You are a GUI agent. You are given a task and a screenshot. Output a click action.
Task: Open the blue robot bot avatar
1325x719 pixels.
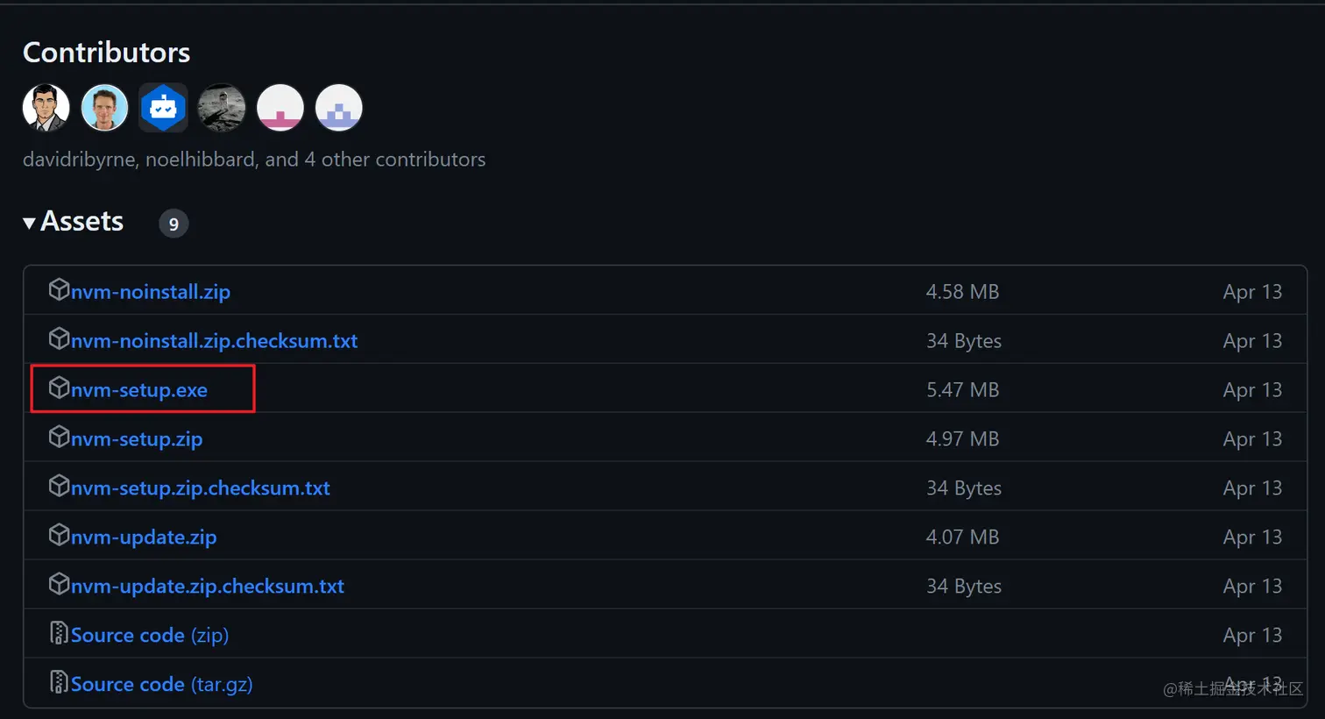163,108
